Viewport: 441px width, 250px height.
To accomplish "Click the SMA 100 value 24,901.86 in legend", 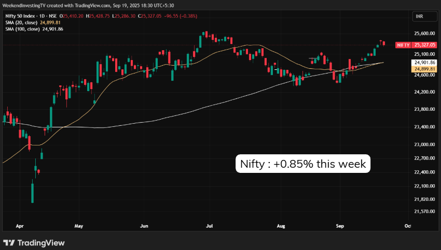I will [52, 29].
